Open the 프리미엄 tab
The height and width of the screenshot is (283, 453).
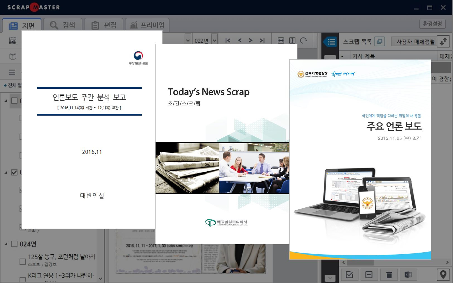[x=147, y=25]
